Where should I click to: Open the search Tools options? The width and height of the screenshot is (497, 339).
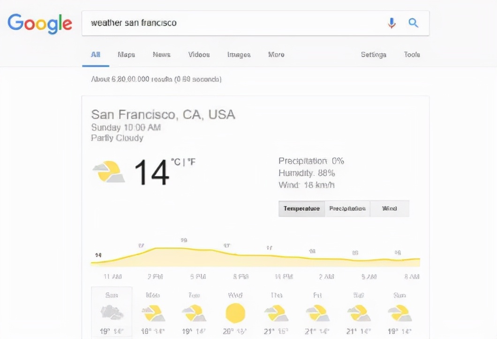point(412,55)
